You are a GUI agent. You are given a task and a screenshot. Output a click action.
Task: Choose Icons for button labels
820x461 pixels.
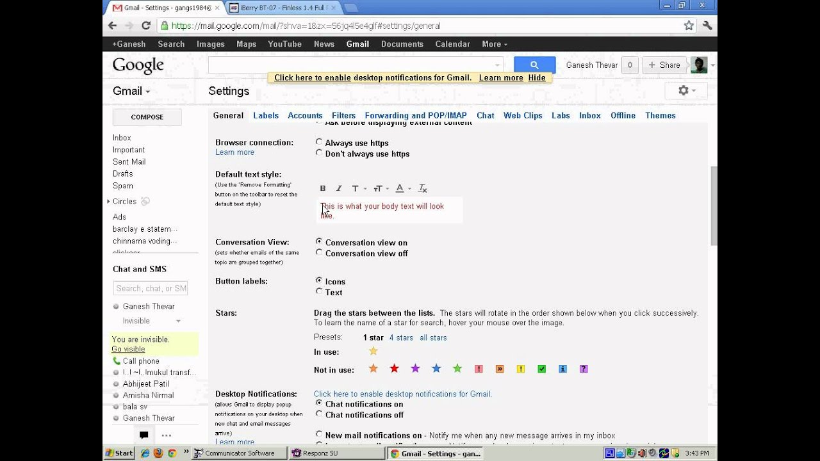pyautogui.click(x=319, y=281)
